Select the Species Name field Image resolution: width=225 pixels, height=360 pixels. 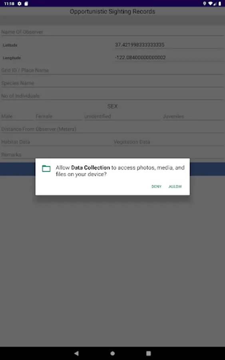[112, 83]
